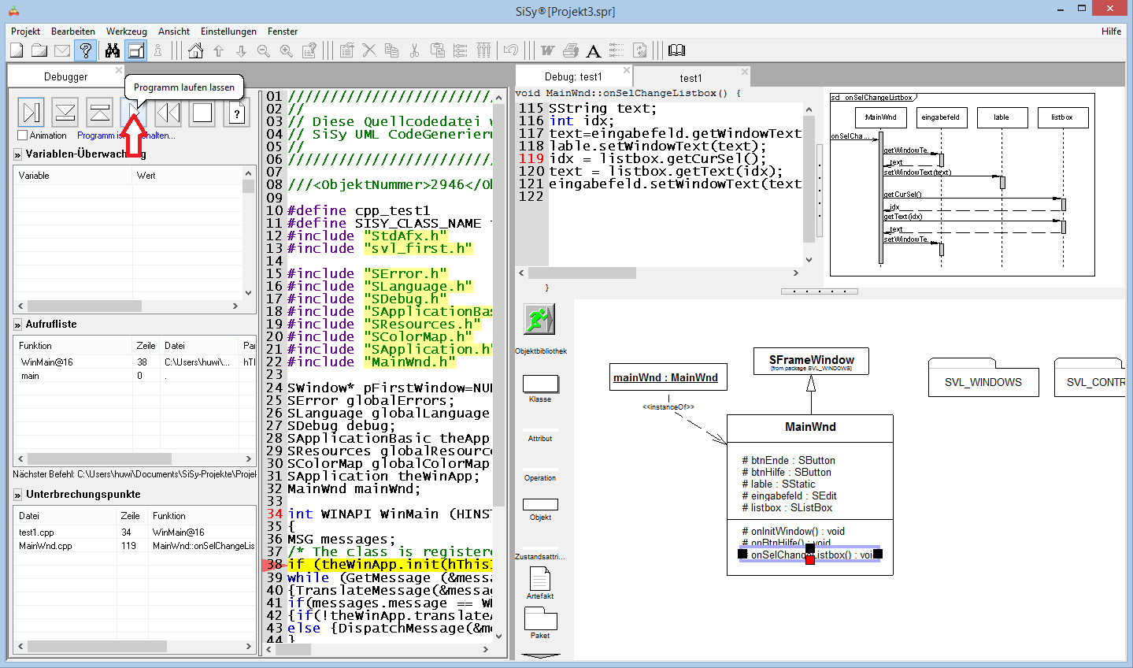Click the single-step debugger button

(31, 113)
